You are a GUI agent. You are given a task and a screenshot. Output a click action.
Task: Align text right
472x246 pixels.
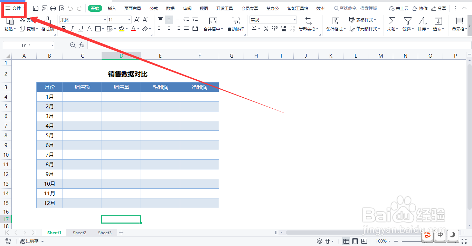point(178,29)
